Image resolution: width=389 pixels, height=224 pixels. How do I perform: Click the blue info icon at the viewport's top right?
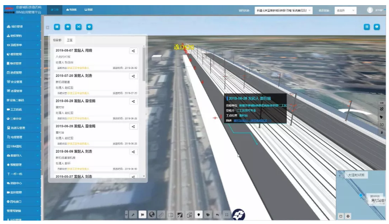(377, 27)
